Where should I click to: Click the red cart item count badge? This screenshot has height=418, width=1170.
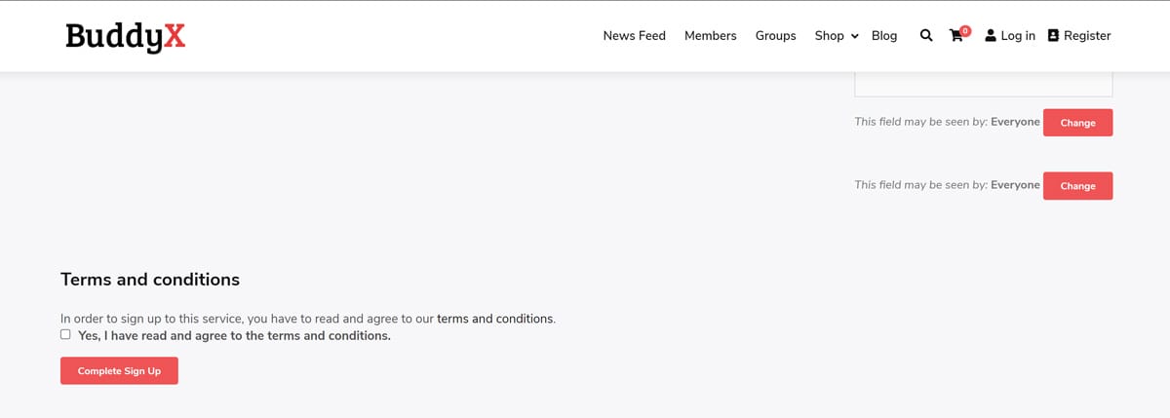point(965,31)
